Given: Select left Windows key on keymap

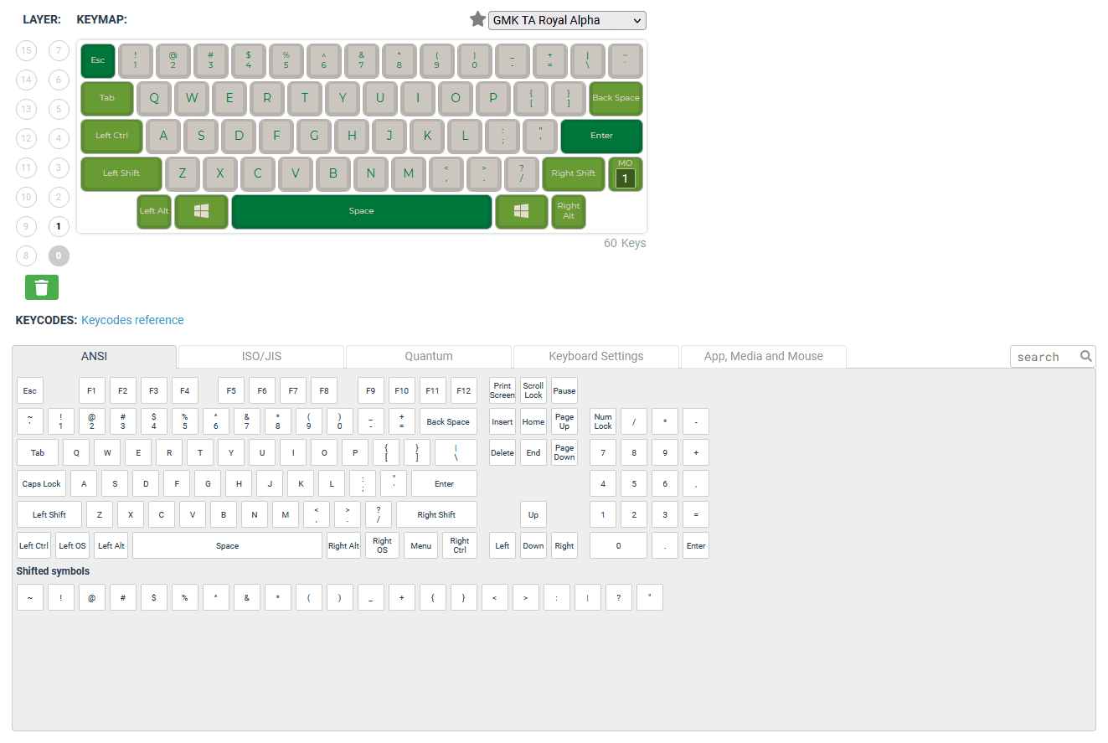Looking at the screenshot, I should tap(201, 211).
